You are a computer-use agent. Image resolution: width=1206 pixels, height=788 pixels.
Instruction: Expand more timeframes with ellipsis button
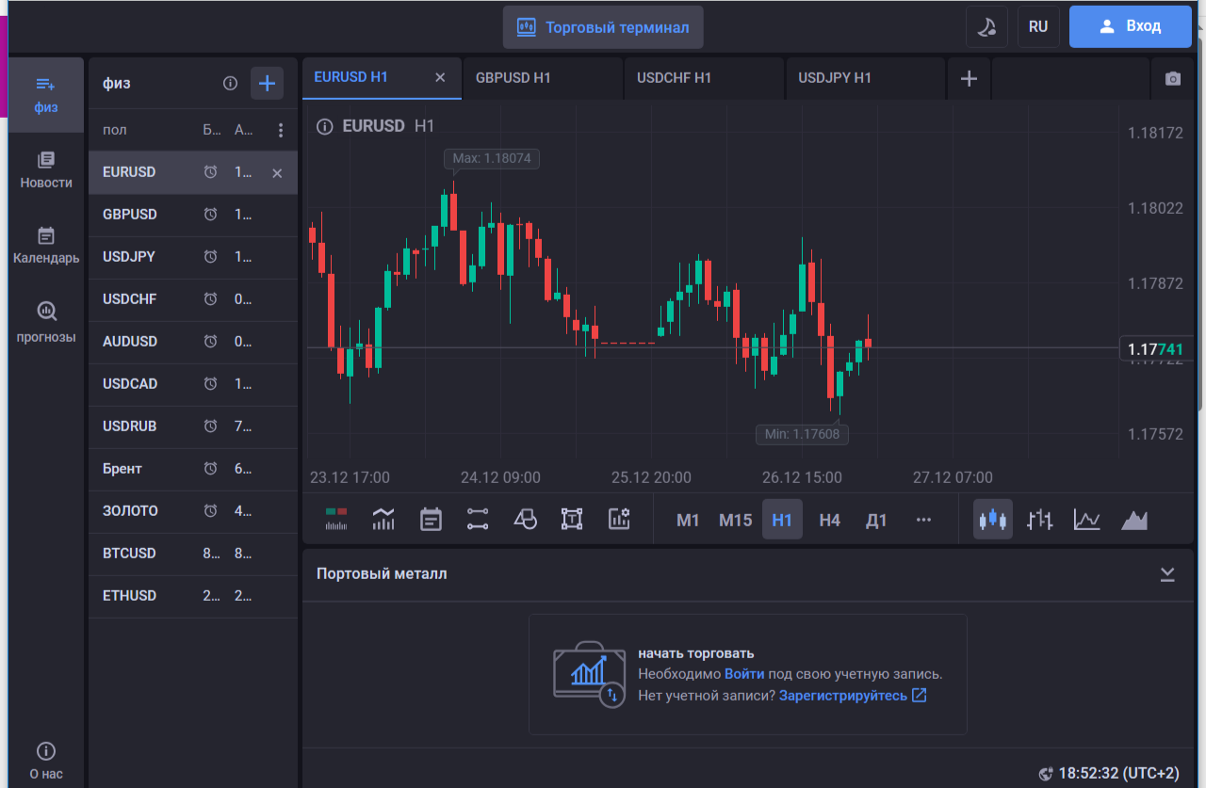[923, 520]
